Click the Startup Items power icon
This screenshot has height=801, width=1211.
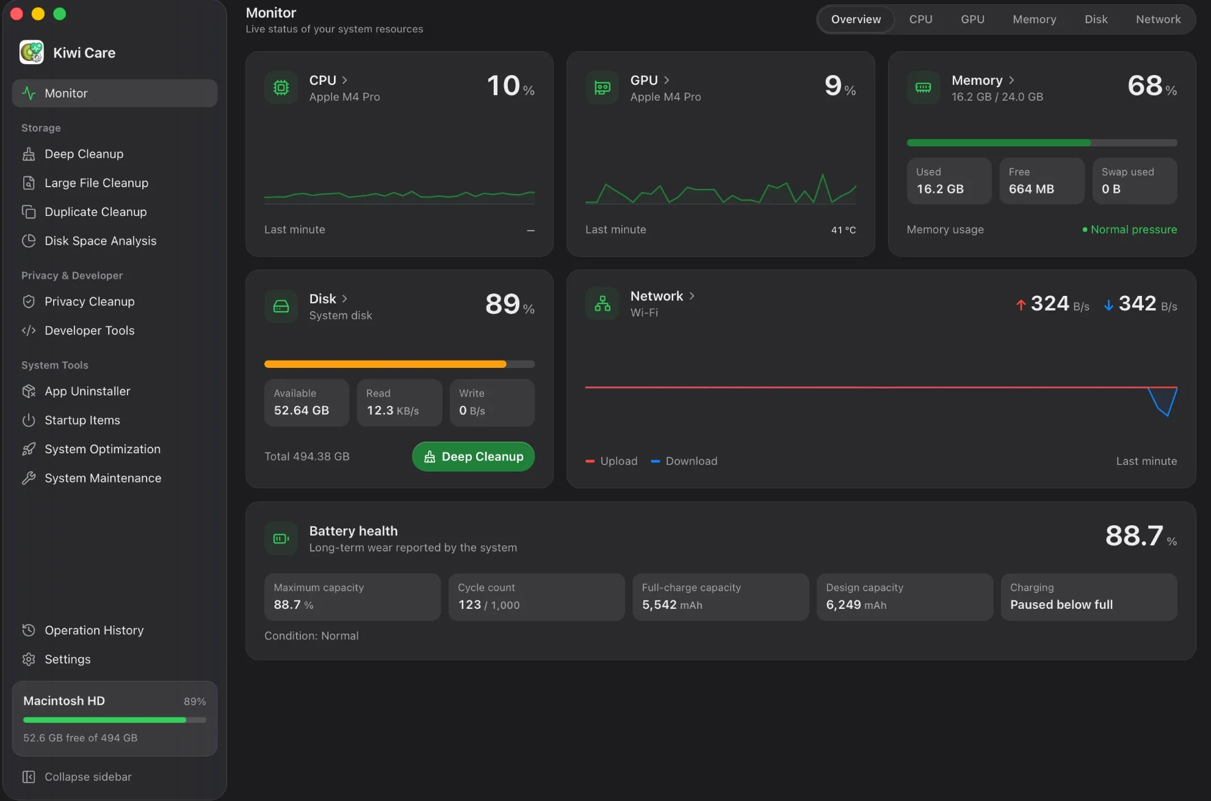pos(29,420)
